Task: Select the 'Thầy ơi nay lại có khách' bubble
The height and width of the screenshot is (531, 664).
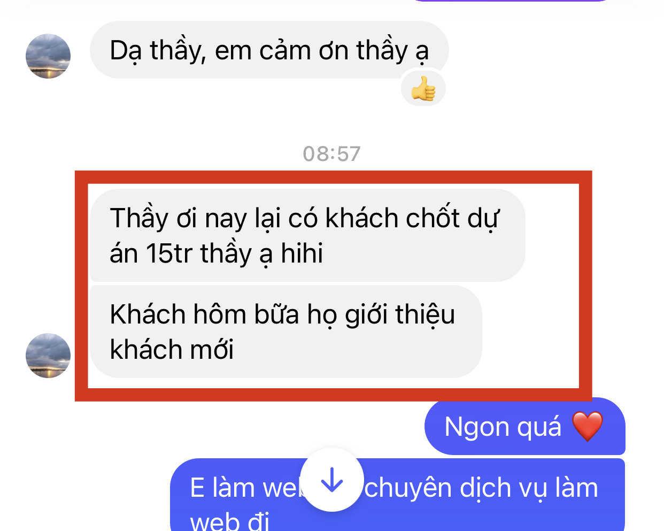Action: 307,235
